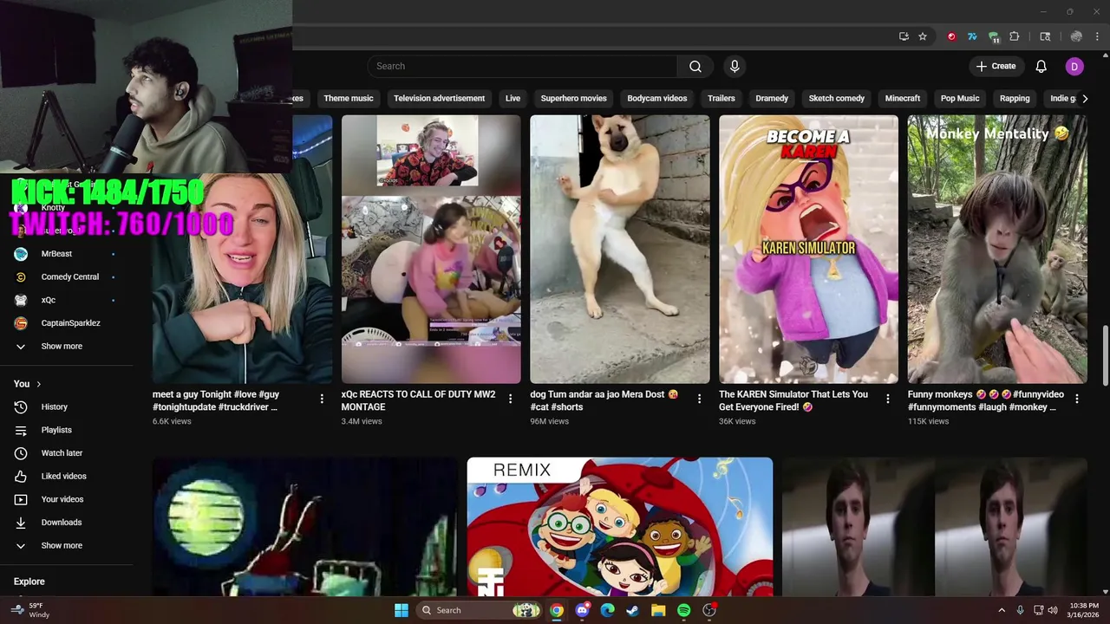Select the Television advertisement chip
Viewport: 1110px width, 624px height.
pos(439,98)
